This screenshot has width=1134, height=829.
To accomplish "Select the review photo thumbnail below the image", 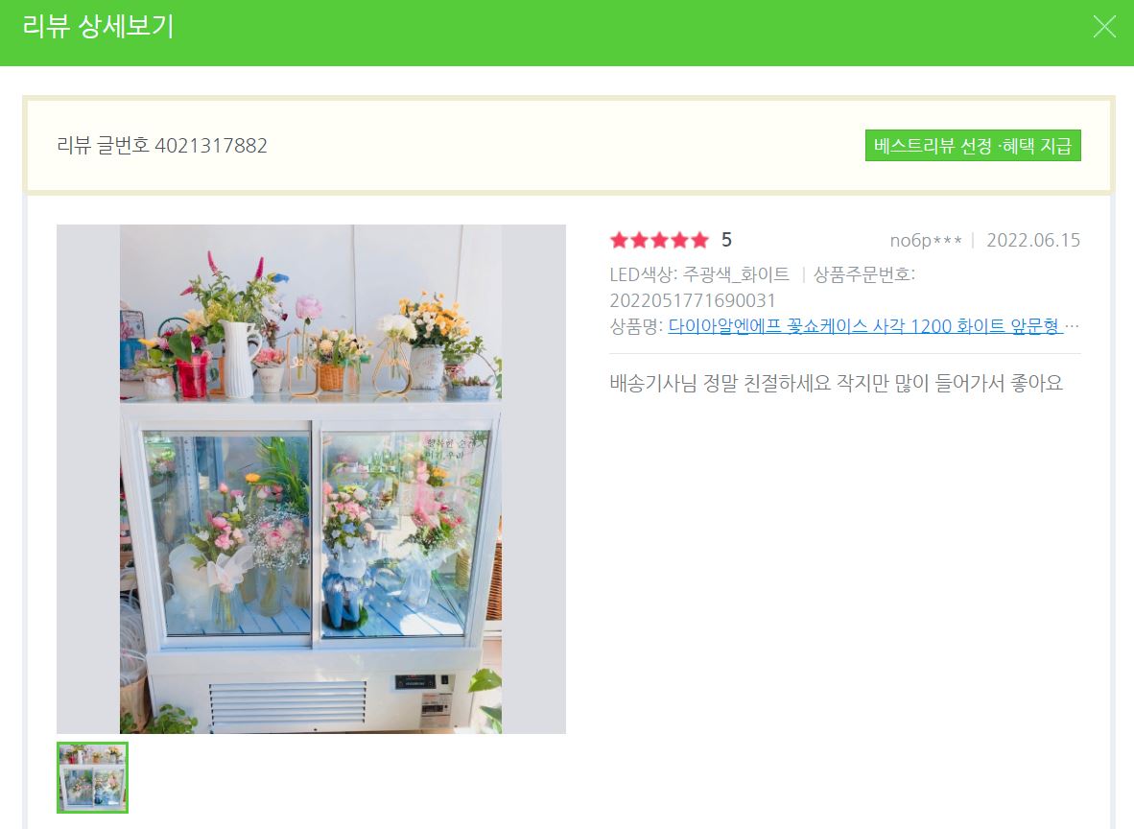I will click(92, 777).
